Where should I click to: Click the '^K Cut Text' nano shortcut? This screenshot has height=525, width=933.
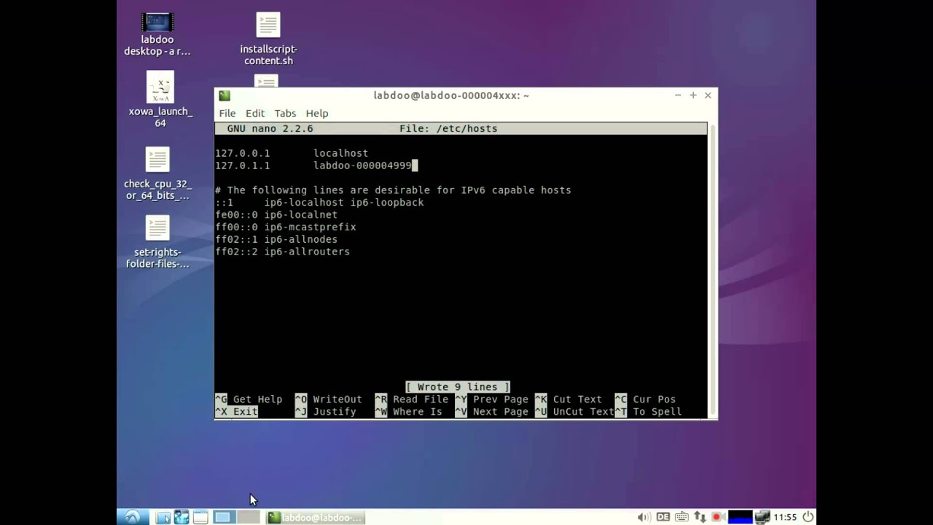(x=569, y=400)
